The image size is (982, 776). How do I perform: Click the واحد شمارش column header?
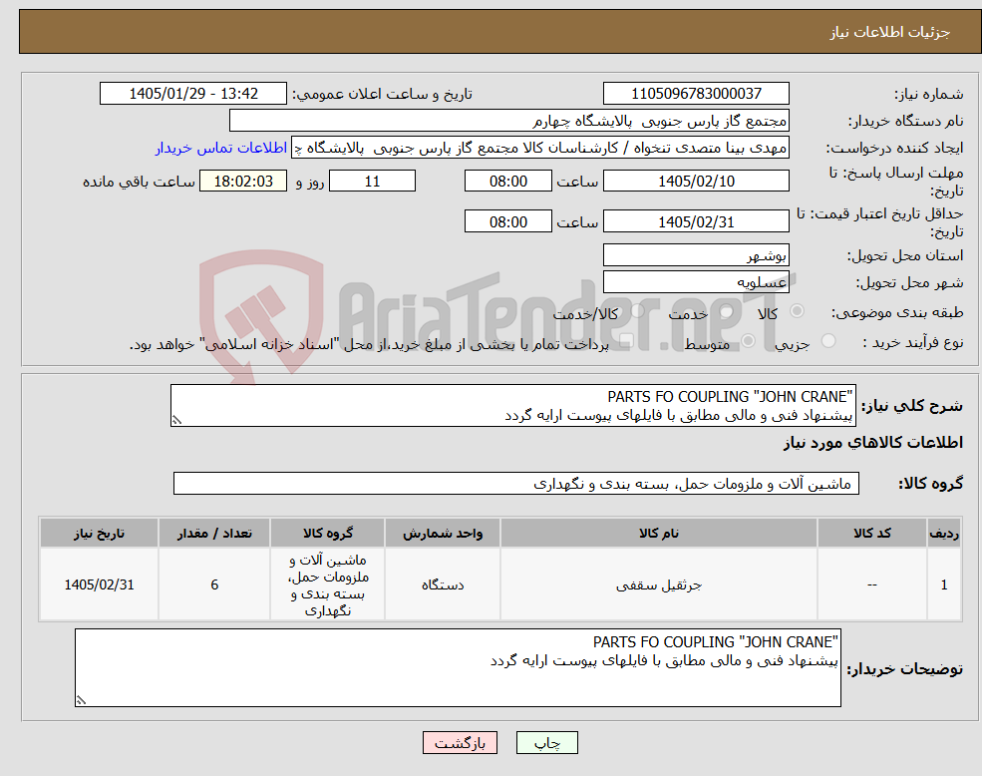pyautogui.click(x=443, y=533)
